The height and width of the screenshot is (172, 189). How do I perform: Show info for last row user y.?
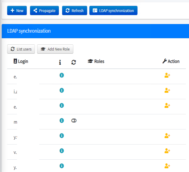[62, 166]
